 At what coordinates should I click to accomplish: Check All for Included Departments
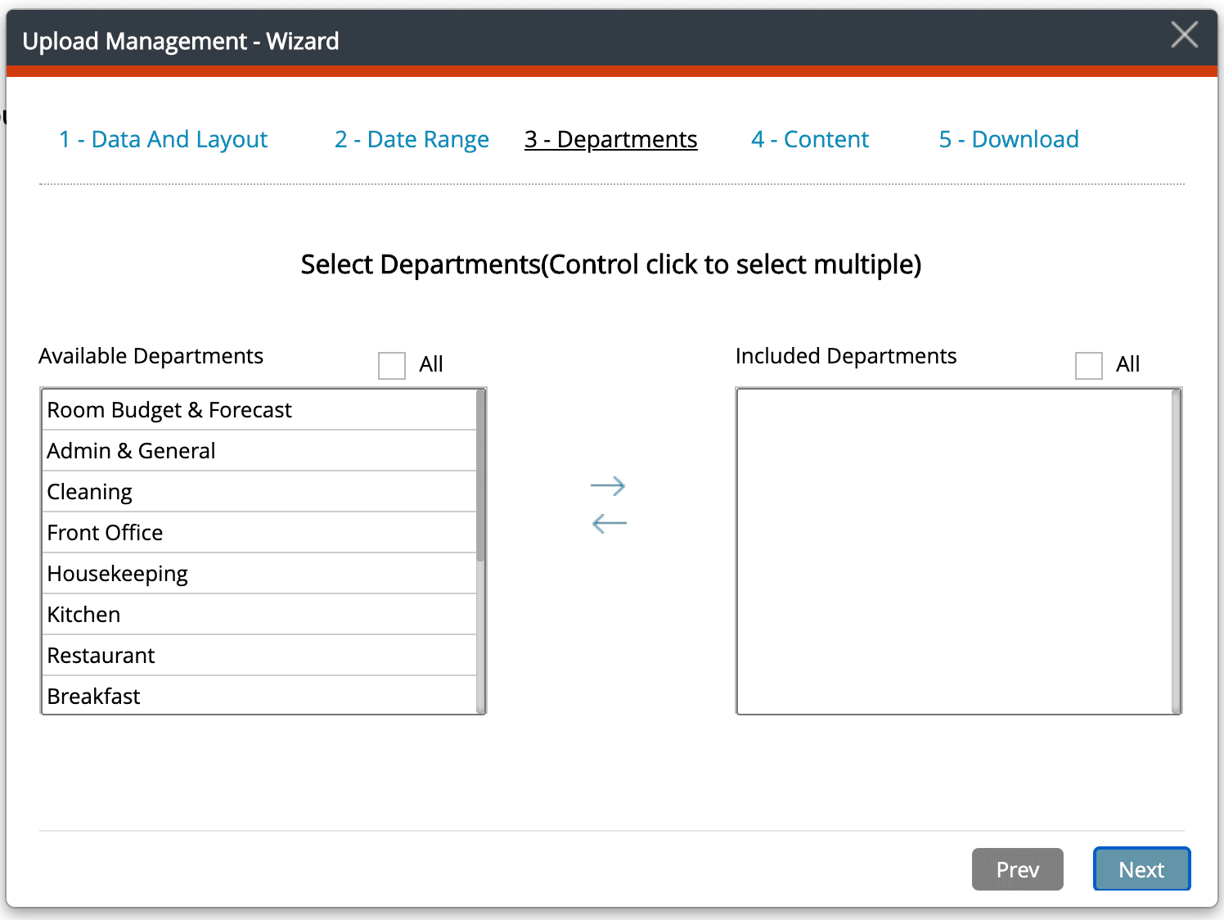point(1088,365)
